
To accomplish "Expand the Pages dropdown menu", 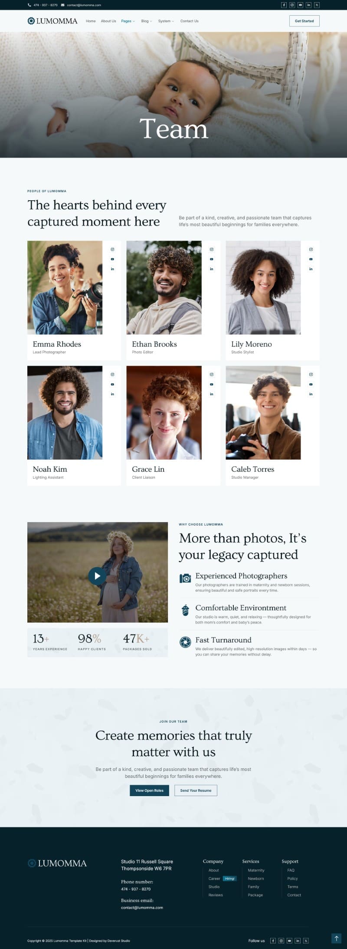I will click(x=128, y=21).
